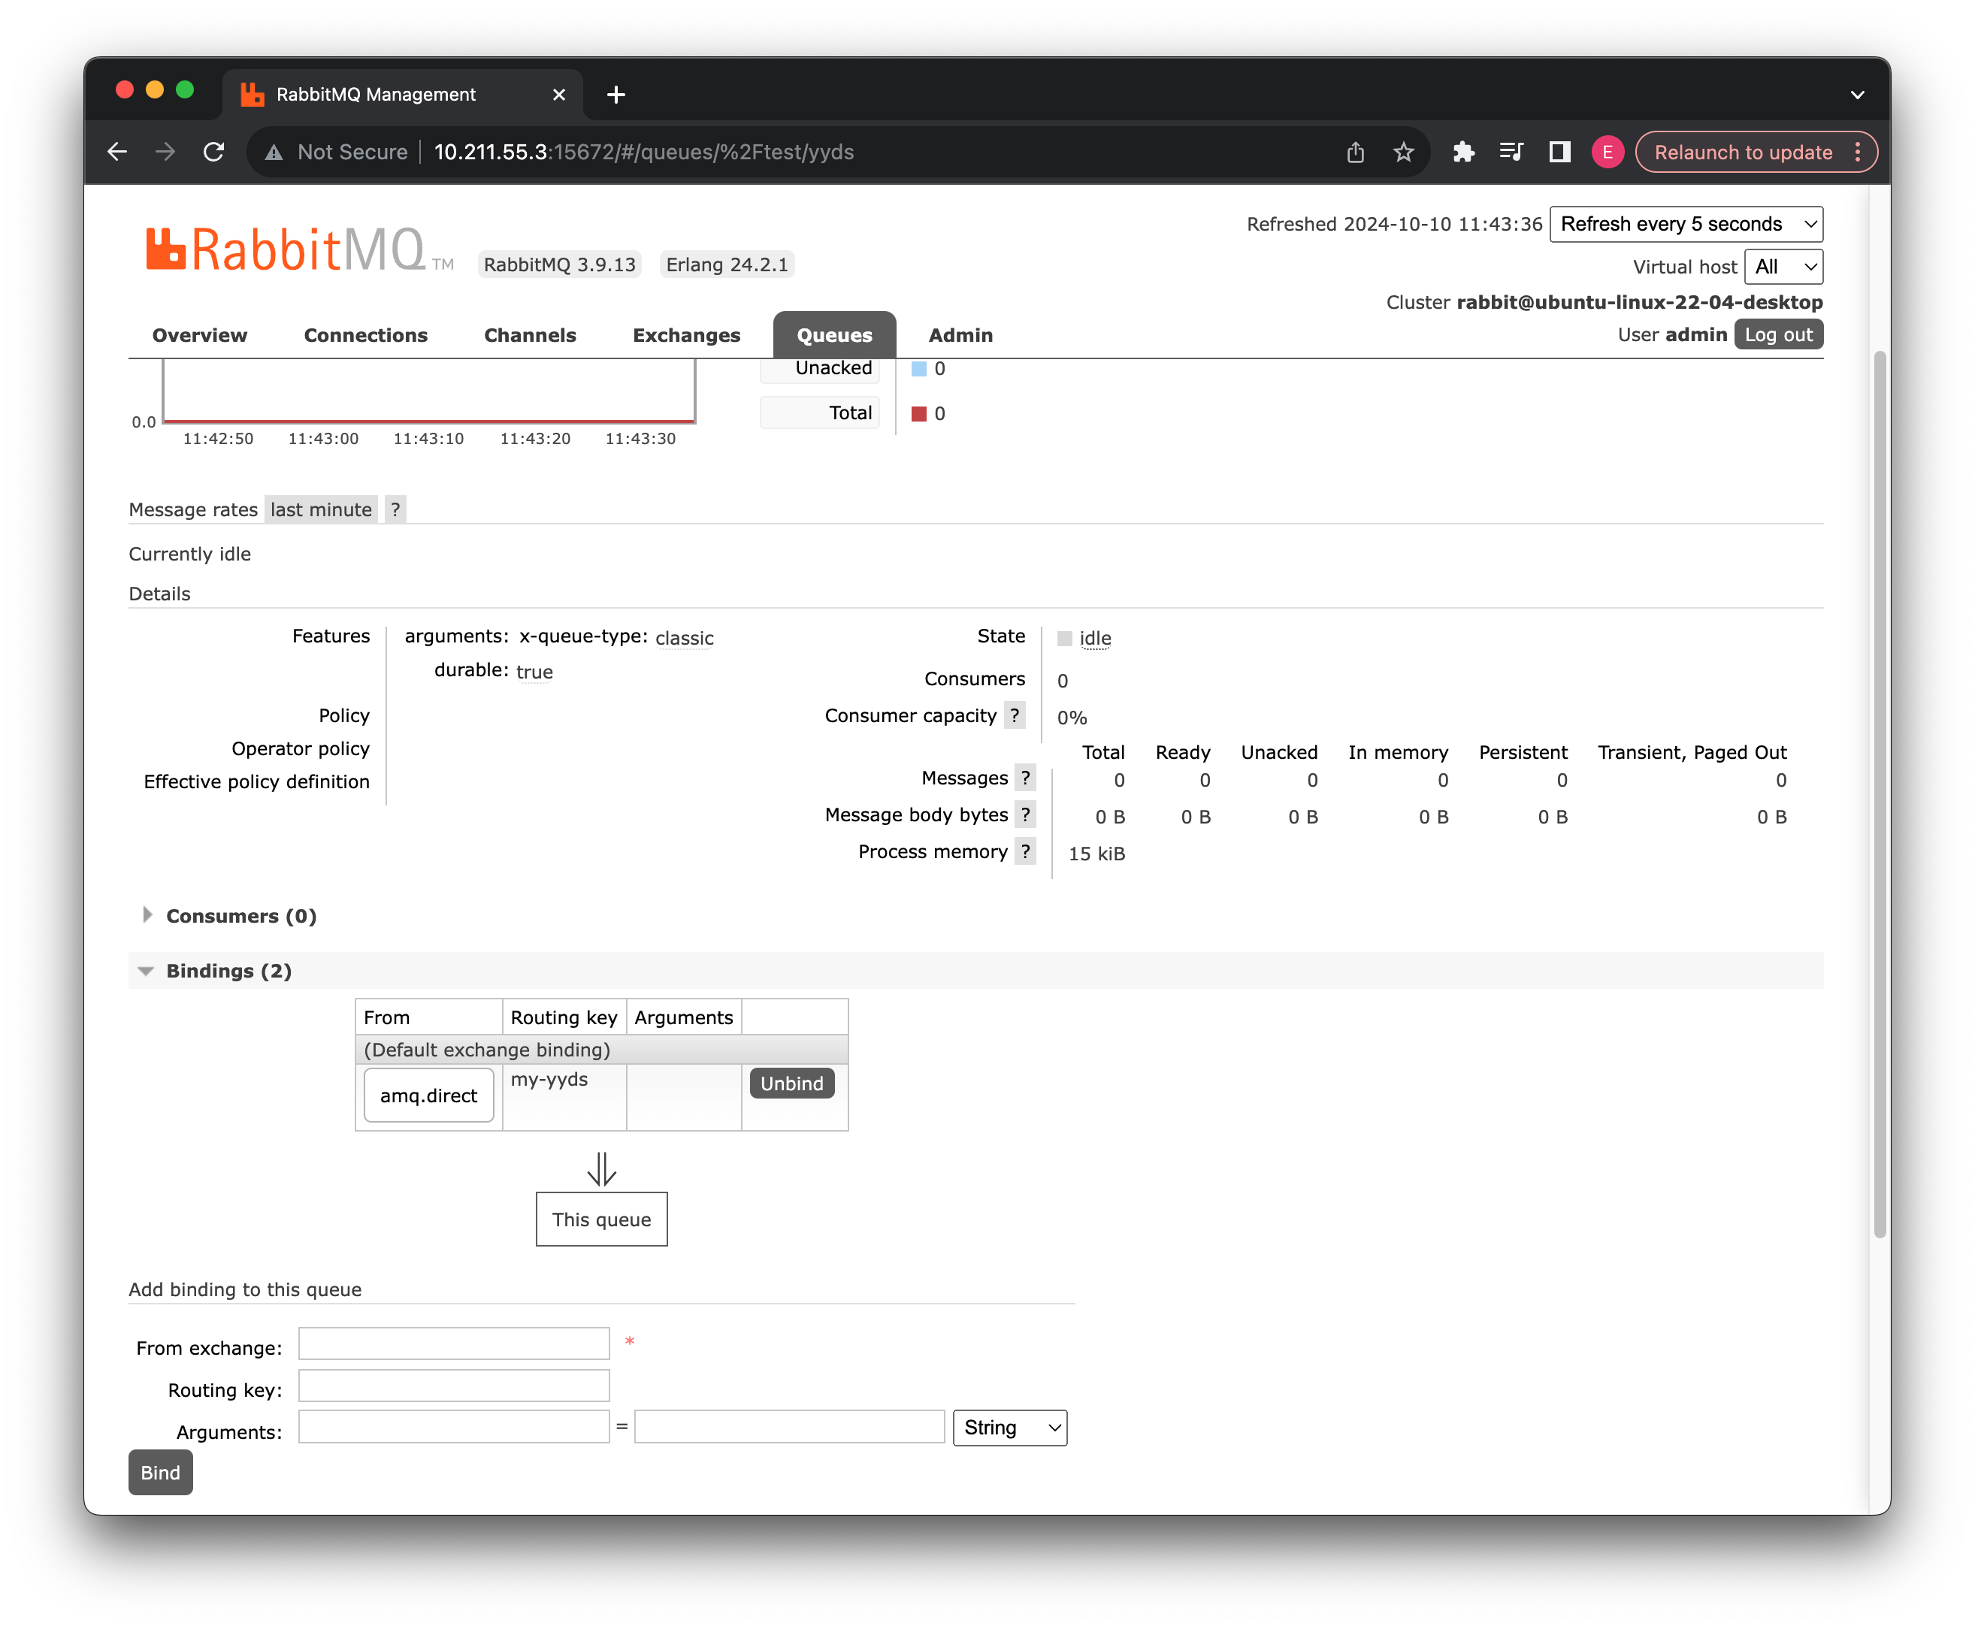The image size is (1975, 1626).
Task: Open the Message rates help question mark
Action: pyautogui.click(x=395, y=509)
